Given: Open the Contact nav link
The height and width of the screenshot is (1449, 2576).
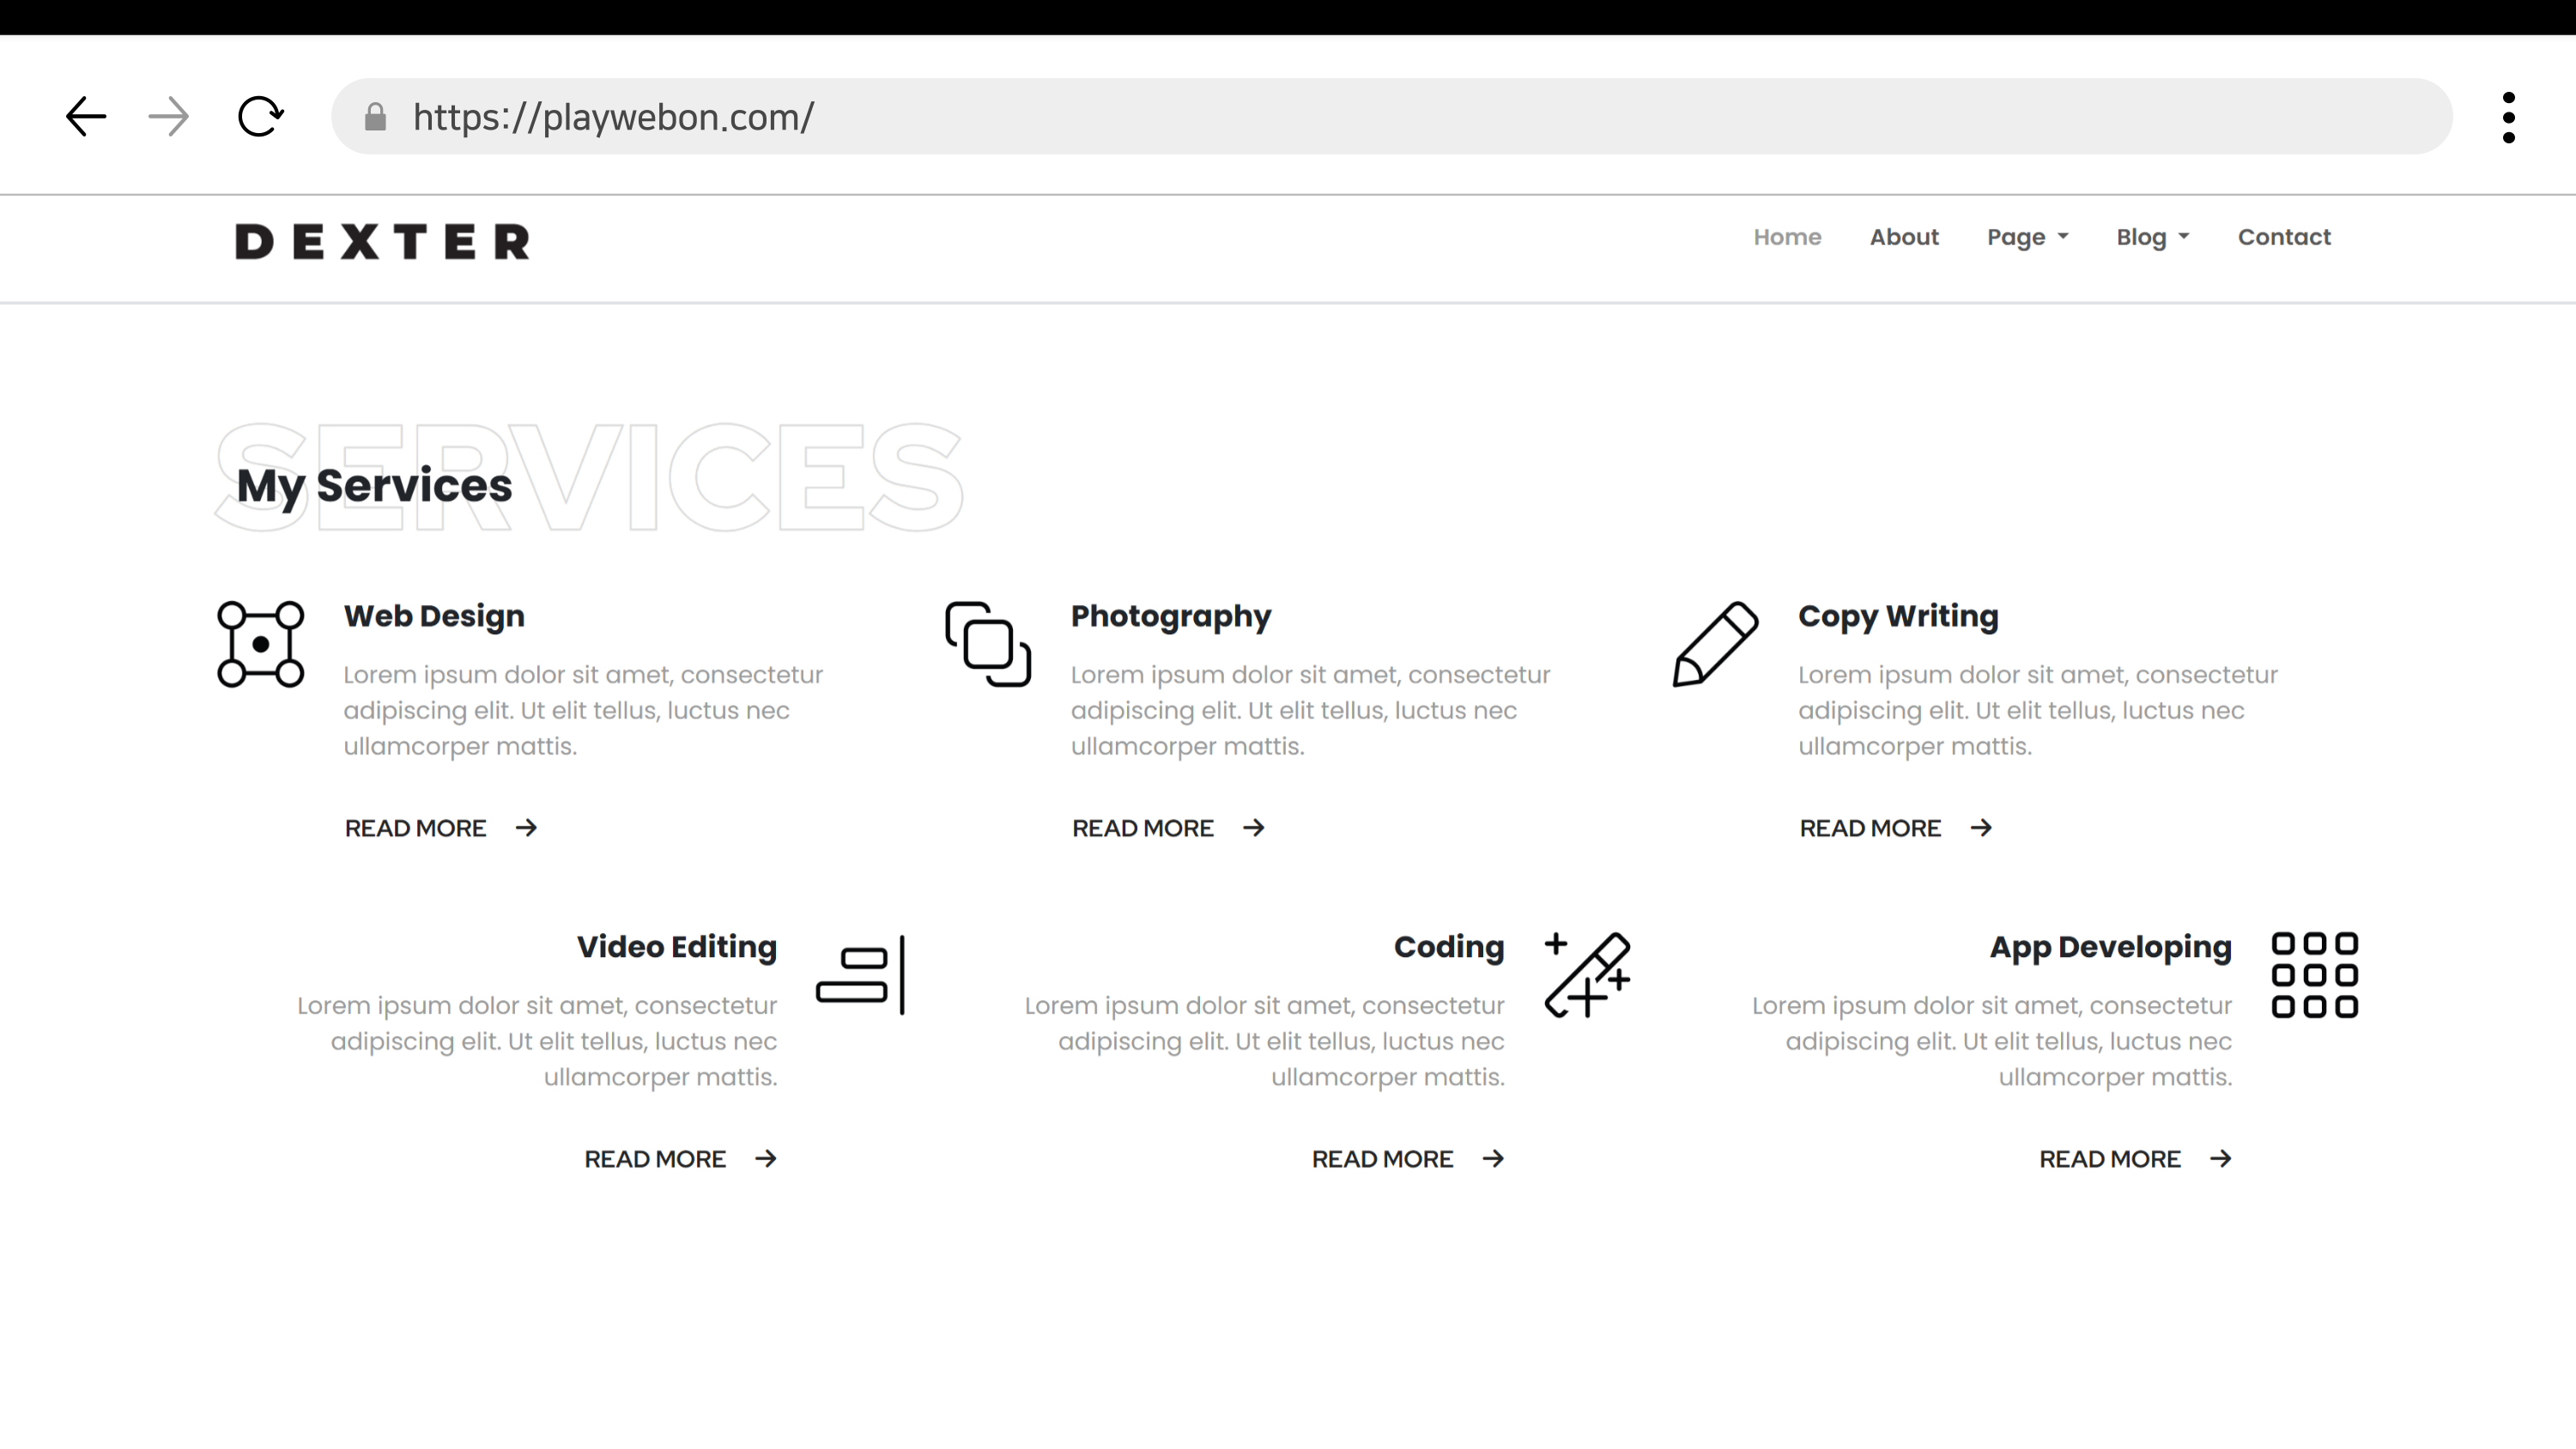Looking at the screenshot, I should click(x=2284, y=237).
